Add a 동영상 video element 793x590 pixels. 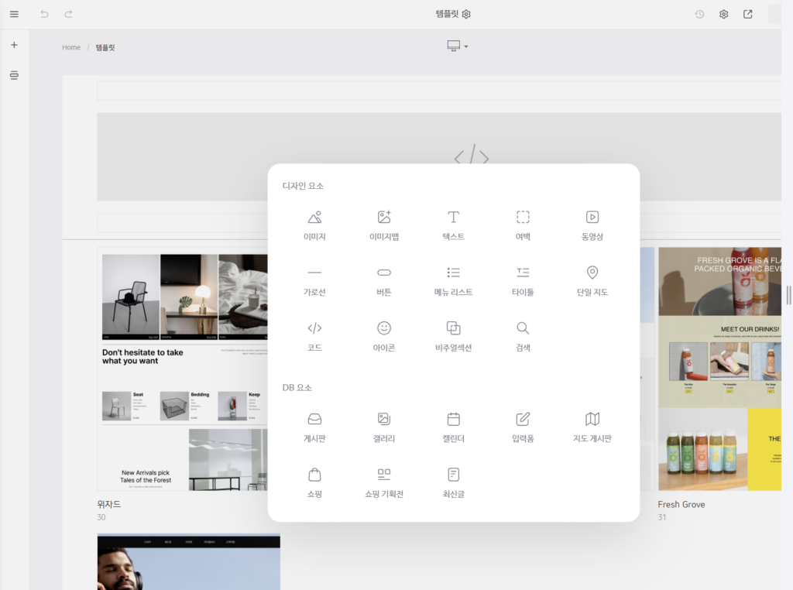tap(592, 225)
